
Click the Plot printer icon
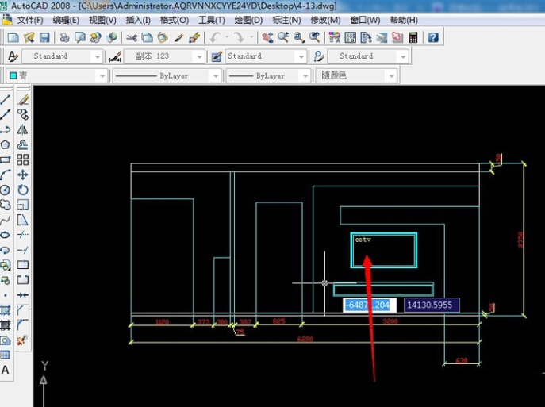(x=64, y=37)
